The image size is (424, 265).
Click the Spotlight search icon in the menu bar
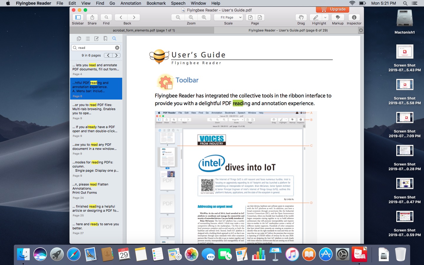click(405, 3)
